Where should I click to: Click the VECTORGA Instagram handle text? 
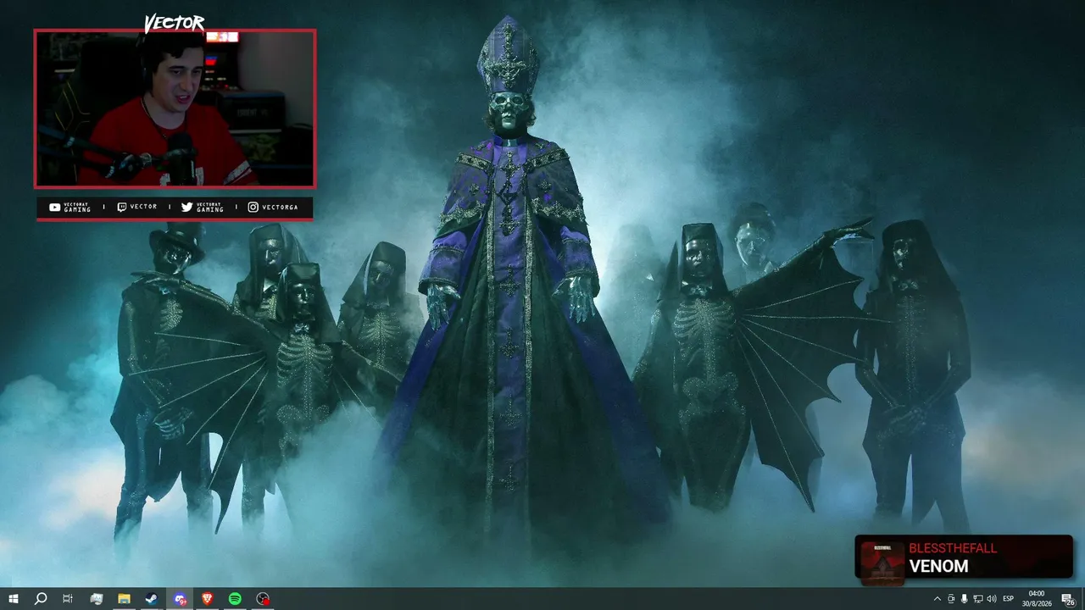(x=280, y=208)
